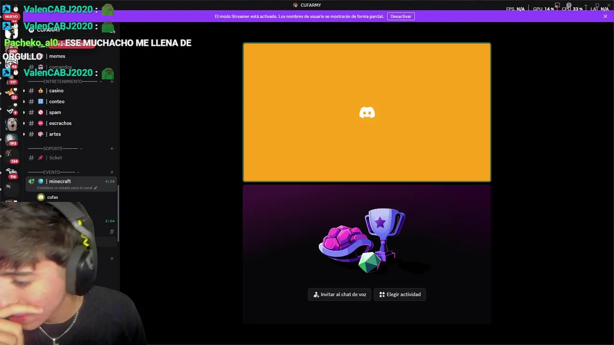The image size is (614, 345).
Task: Open the casino text channel
Action: click(56, 91)
